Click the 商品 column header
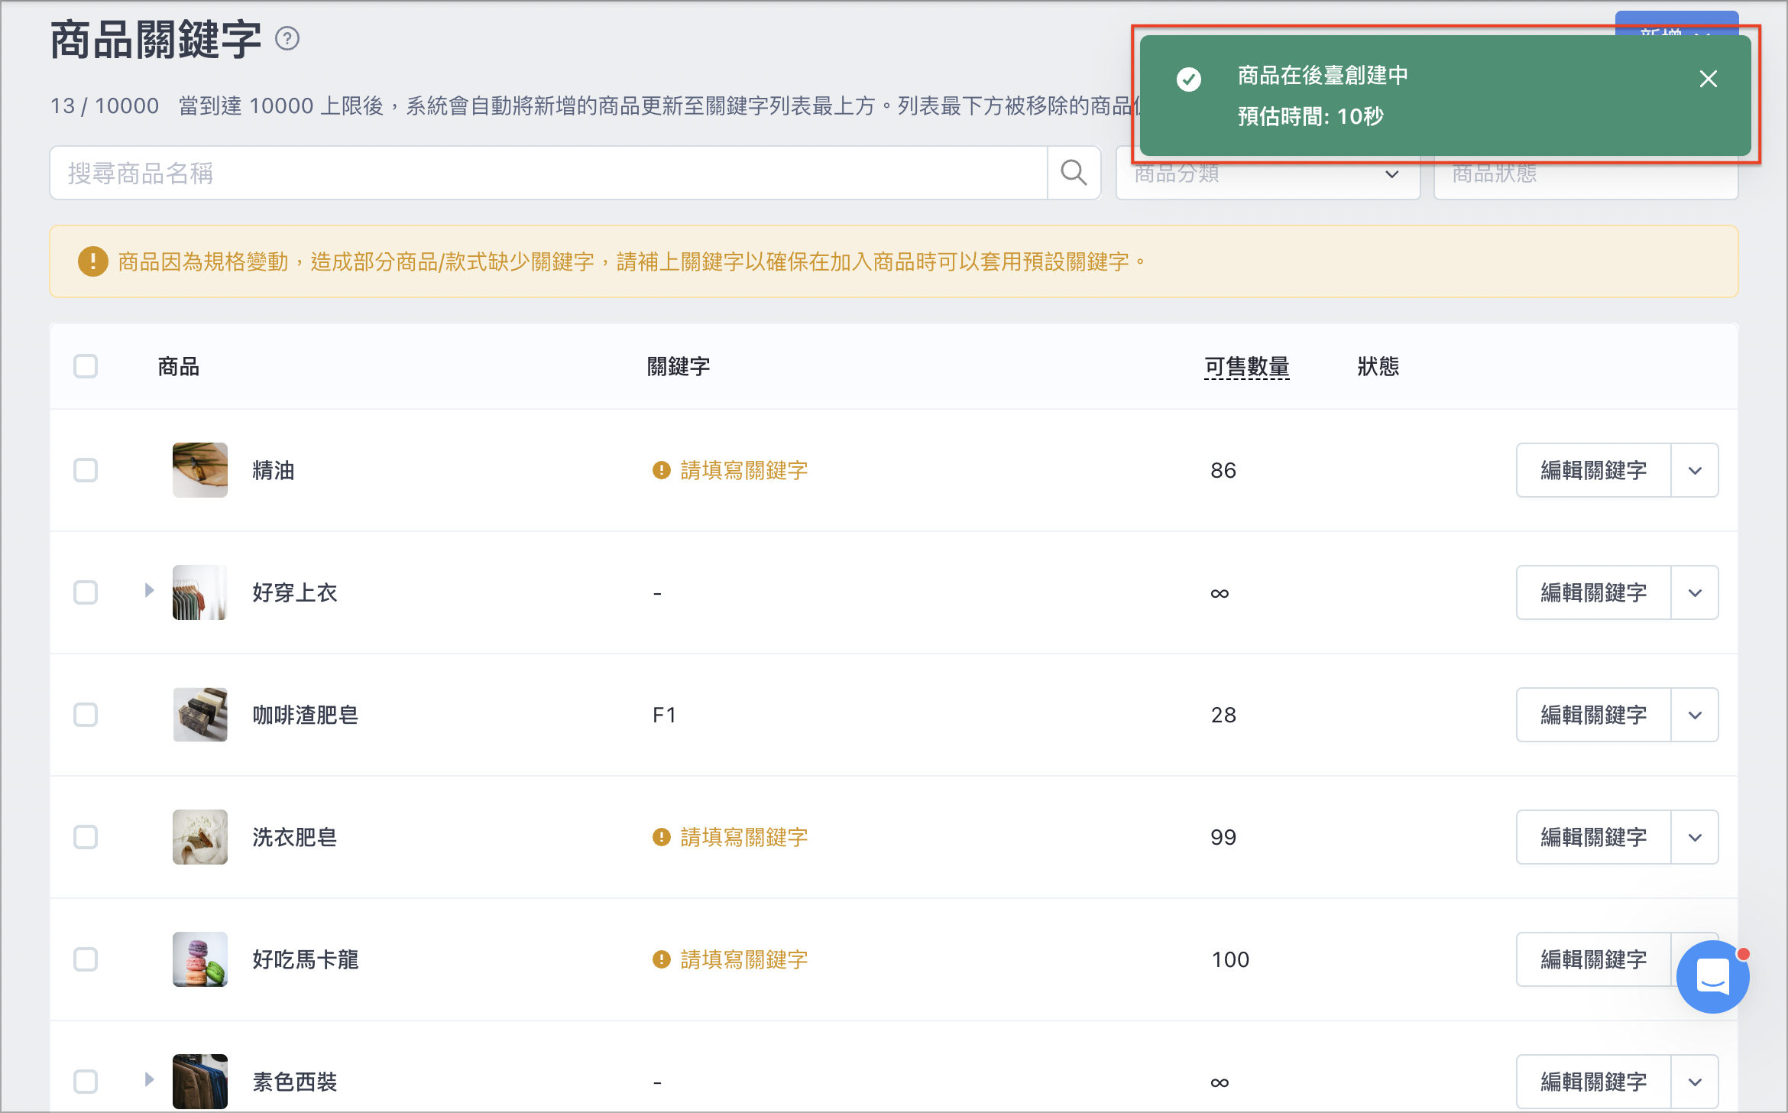 click(178, 367)
